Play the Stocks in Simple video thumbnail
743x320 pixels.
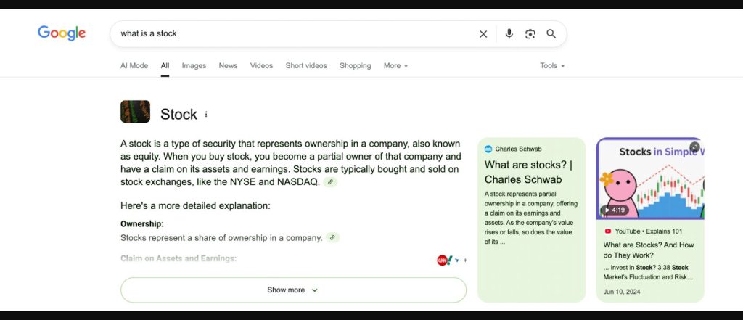coord(649,179)
